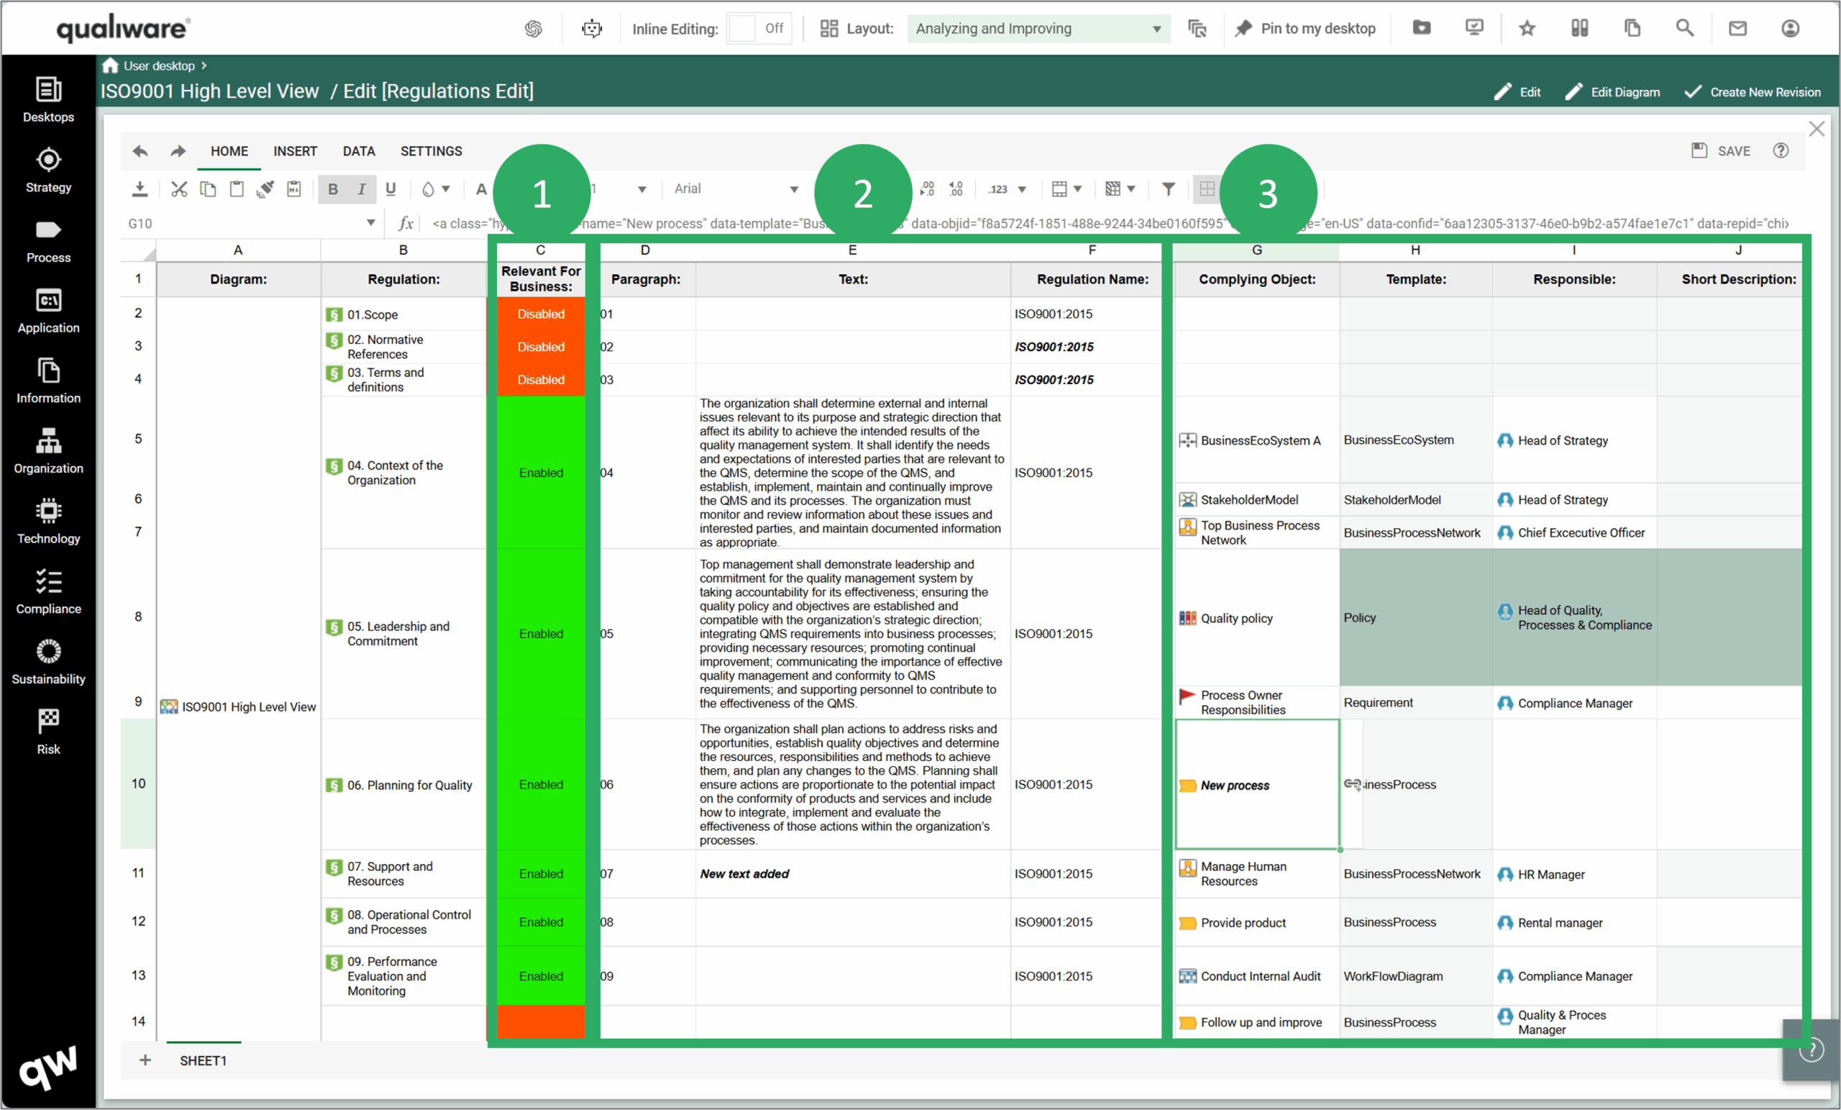Click the Filter funnel icon

pos(1169,189)
